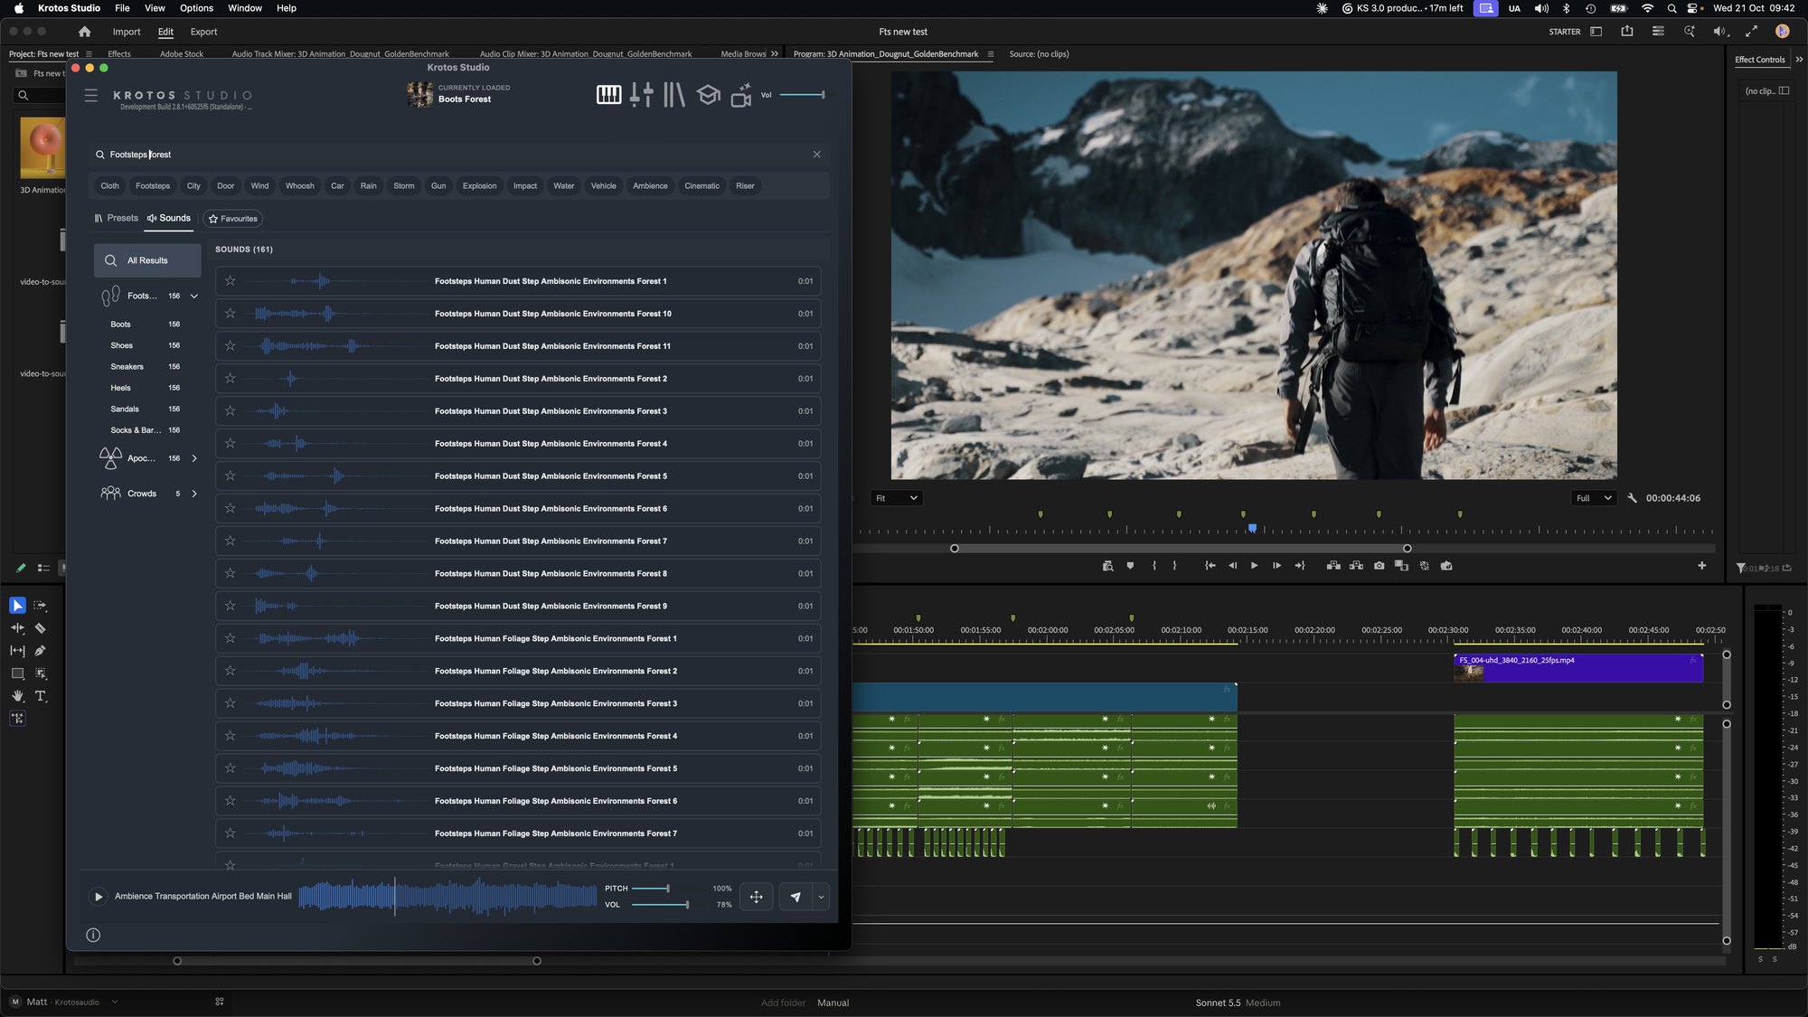The width and height of the screenshot is (1808, 1017).
Task: Clear the Footsteps forest search text
Action: coord(816,155)
